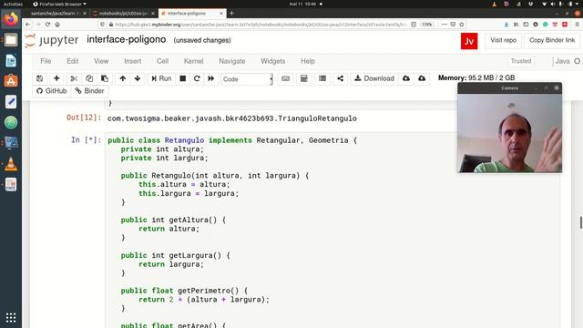The height and width of the screenshot is (328, 583).
Task: Open VLC from the dock
Action: tap(11, 164)
